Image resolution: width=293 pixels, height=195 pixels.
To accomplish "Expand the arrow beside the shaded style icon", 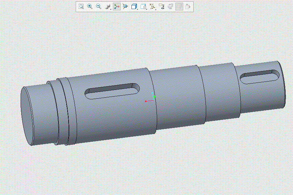I will (x=111, y=9).
